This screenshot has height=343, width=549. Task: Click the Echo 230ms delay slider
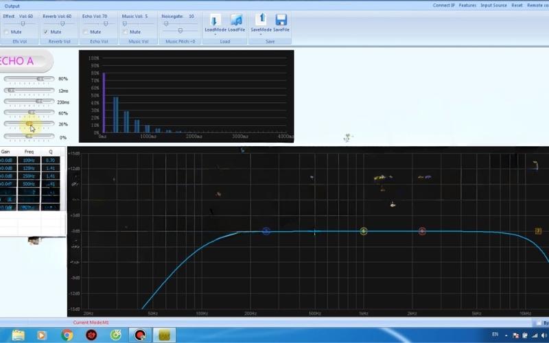click(x=29, y=102)
